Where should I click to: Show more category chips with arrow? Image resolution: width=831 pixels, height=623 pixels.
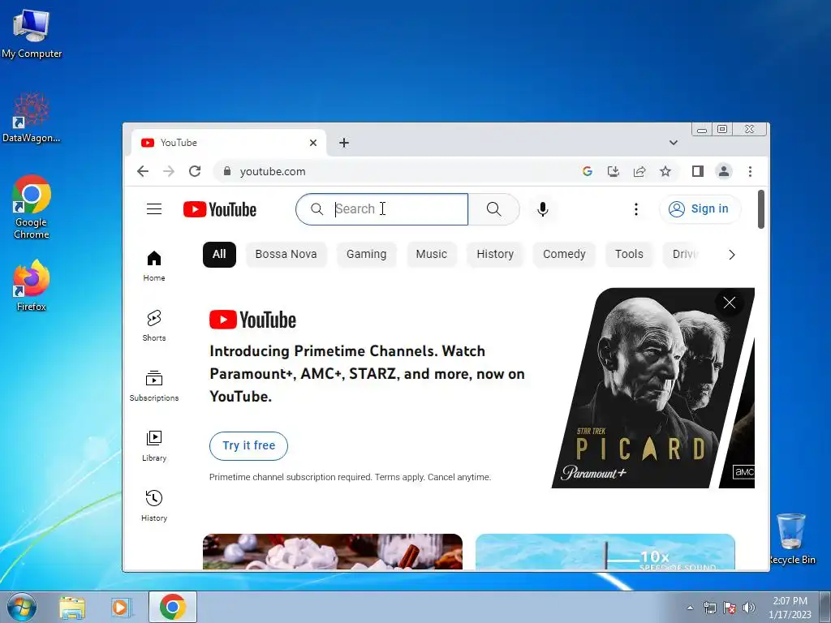coord(731,255)
